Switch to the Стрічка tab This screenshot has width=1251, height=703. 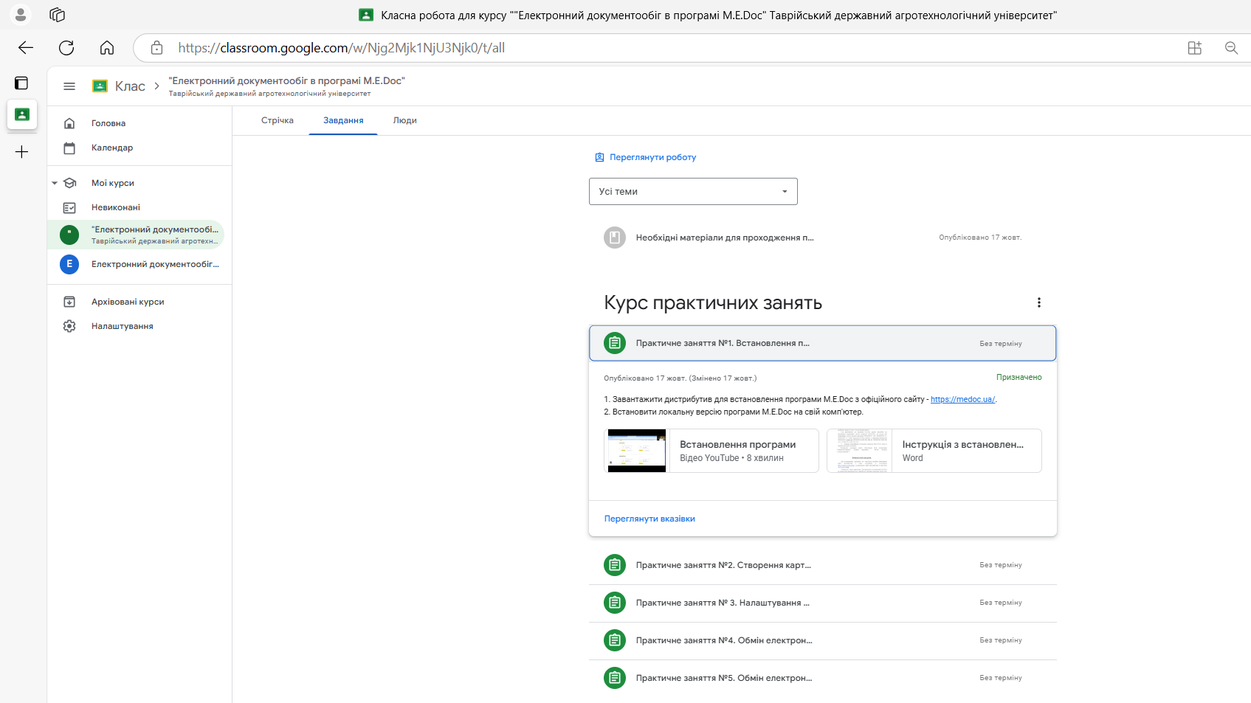278,120
